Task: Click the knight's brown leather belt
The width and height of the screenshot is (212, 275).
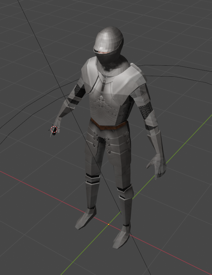Action: coord(109,124)
